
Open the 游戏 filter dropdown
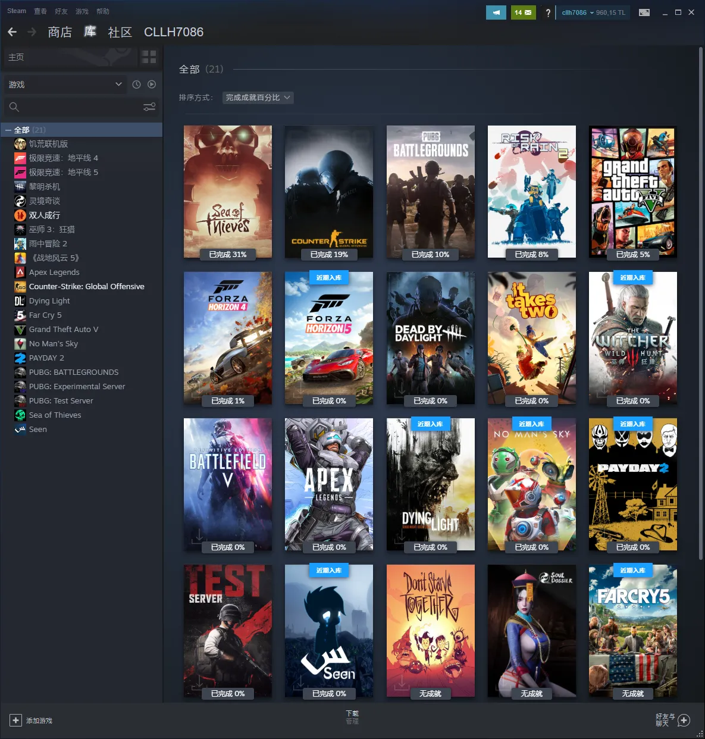(x=65, y=84)
